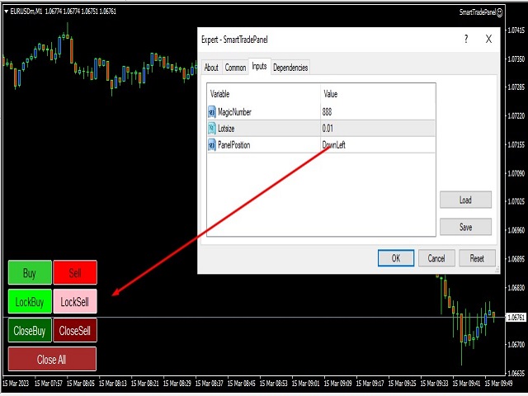Screen dimensions: 528x396
Task: Click the SmartTradePanel expert name label
Action: 478,12
